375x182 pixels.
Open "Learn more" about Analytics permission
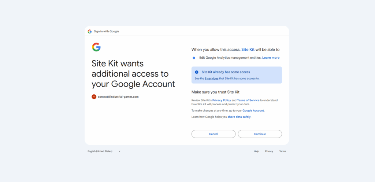tap(271, 58)
